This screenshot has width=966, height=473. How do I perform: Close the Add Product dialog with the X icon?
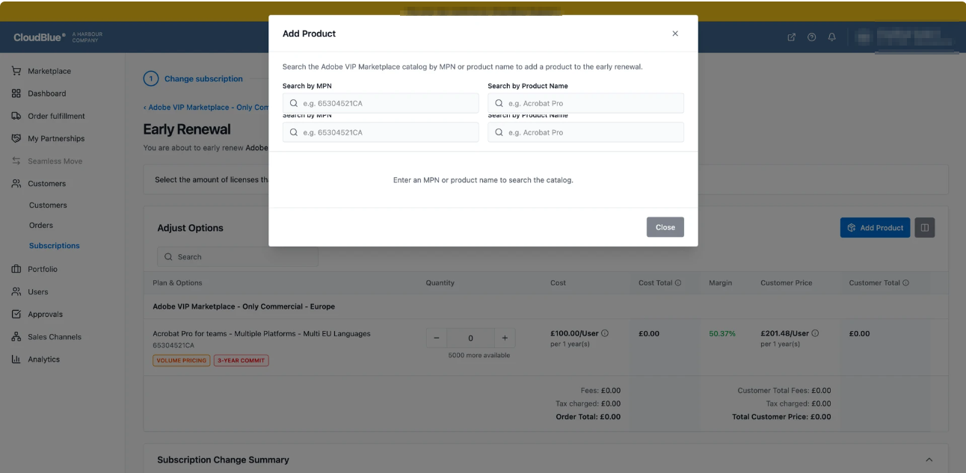(x=675, y=34)
